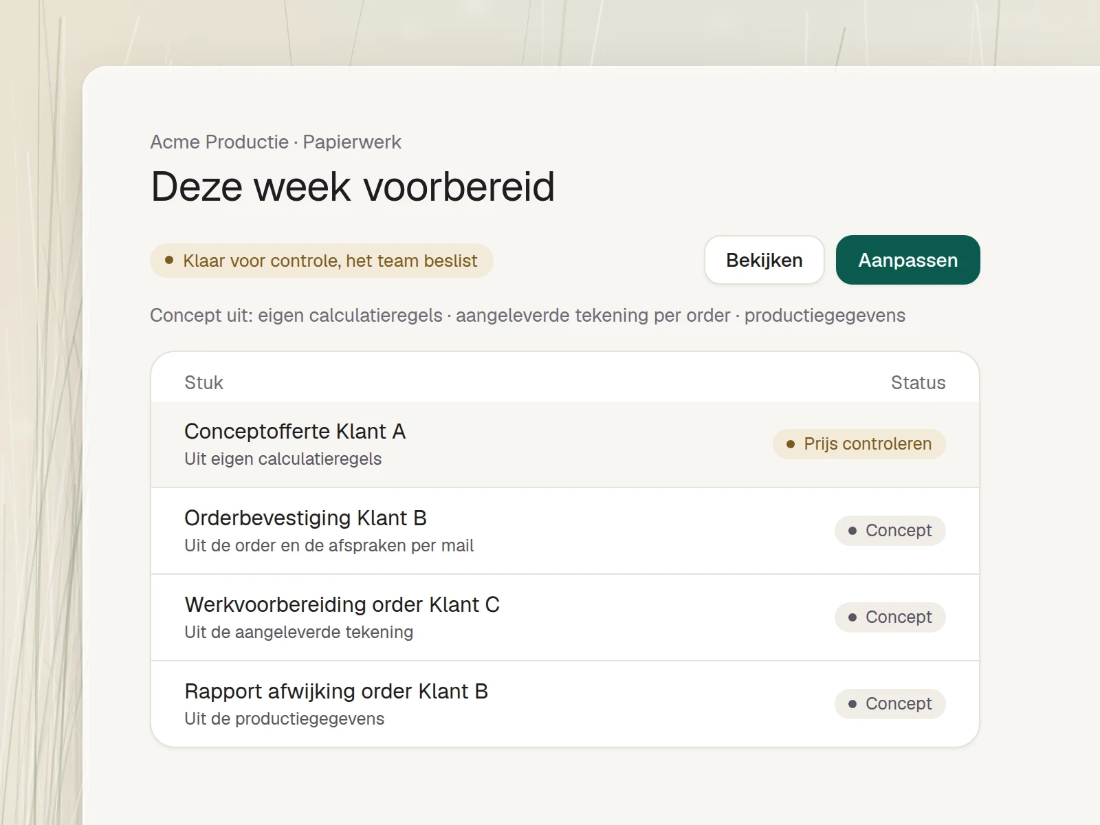Click subtitle Uit de productiegegevens

coord(284,719)
